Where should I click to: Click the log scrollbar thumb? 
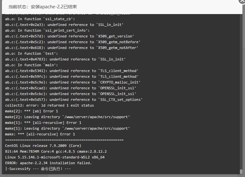click(241, 172)
